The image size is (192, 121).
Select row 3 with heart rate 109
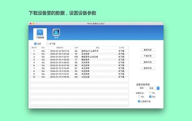click(79, 57)
